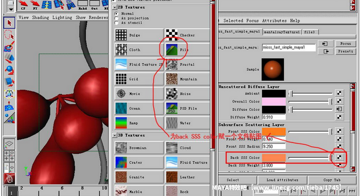360x196 pixels.
Task: Choose the Soft Modification tool
Action: point(9,106)
